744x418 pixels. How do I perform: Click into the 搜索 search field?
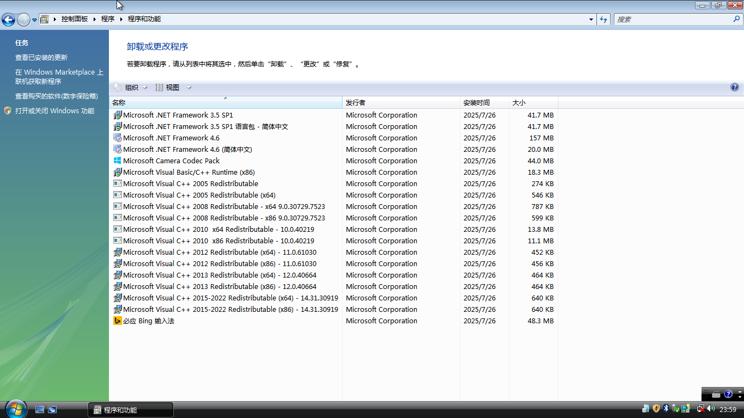(x=673, y=19)
